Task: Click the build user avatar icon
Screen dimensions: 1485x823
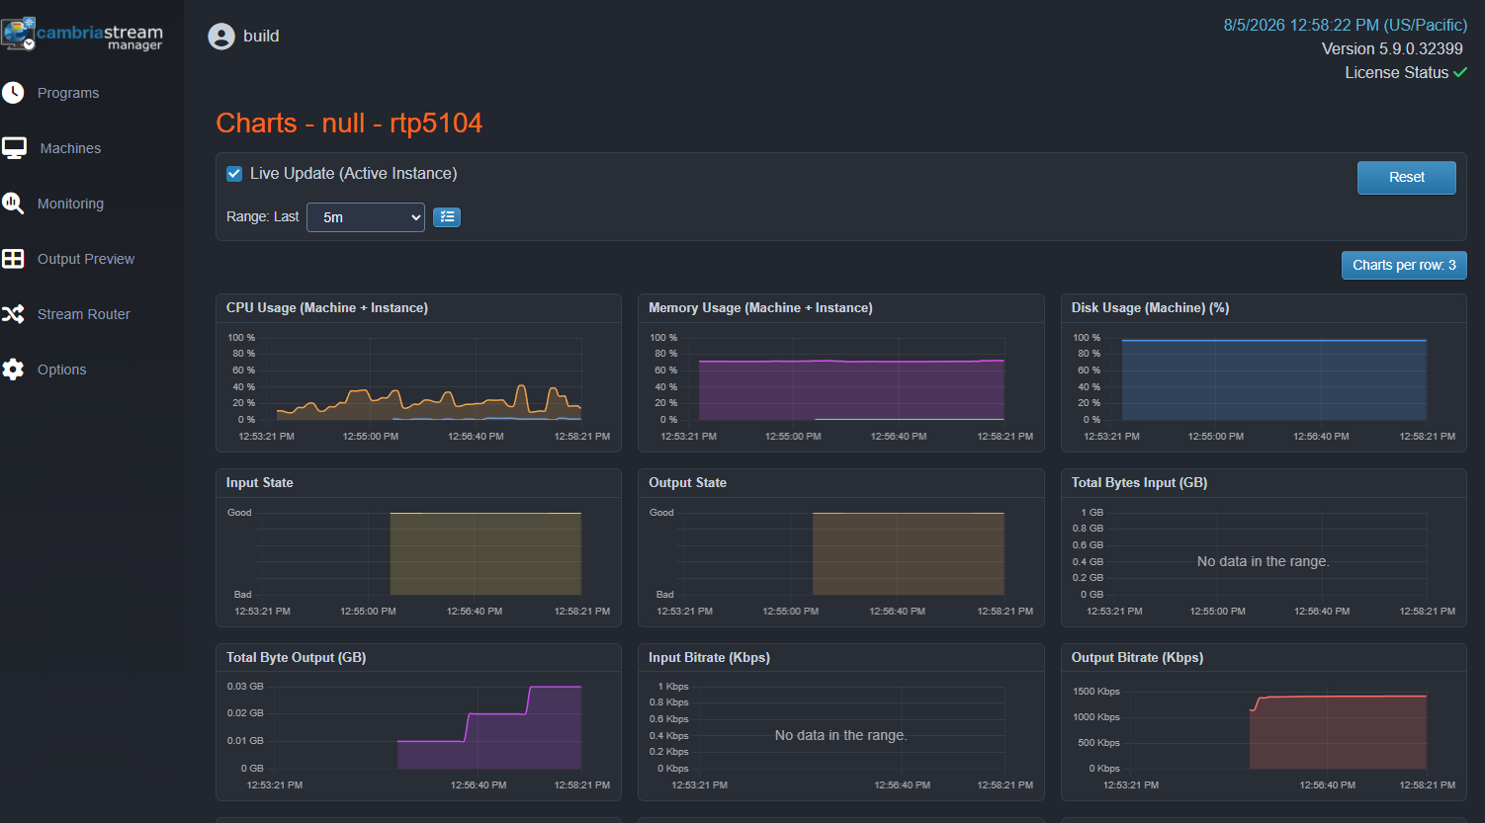Action: click(x=221, y=37)
